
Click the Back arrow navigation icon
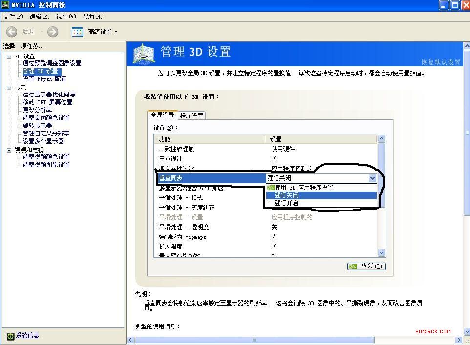pyautogui.click(x=12, y=32)
